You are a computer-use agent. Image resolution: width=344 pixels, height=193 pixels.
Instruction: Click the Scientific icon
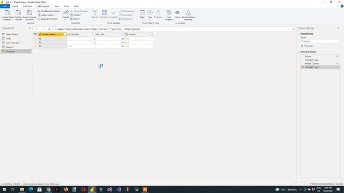pos(113,13)
